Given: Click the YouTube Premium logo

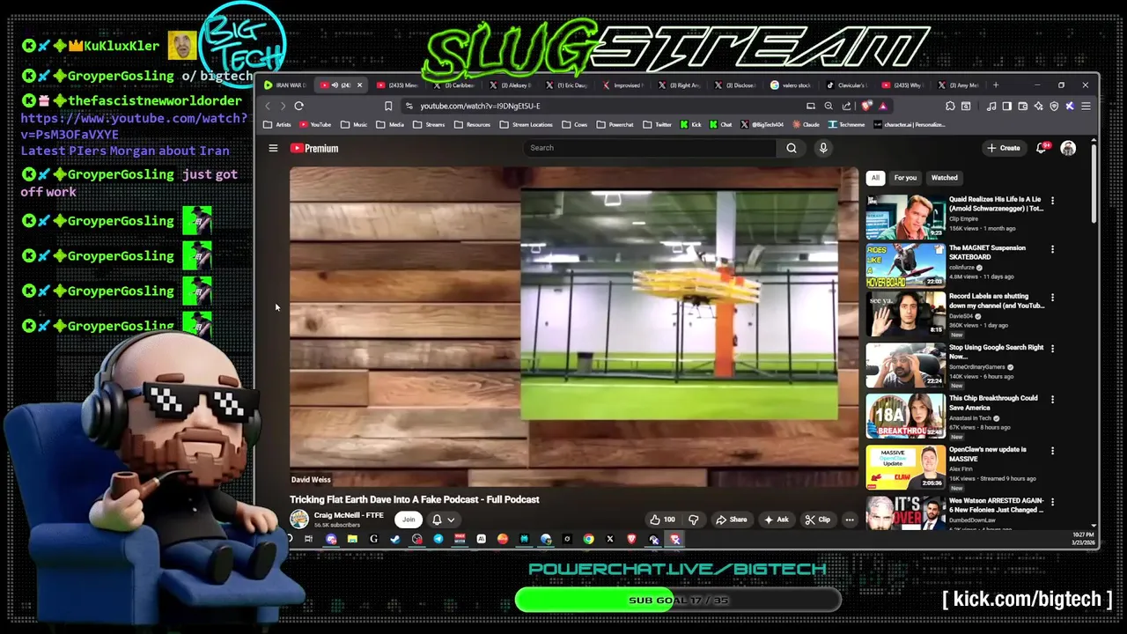Looking at the screenshot, I should click(314, 148).
